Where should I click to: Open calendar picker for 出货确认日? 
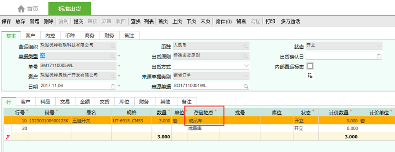379,56
